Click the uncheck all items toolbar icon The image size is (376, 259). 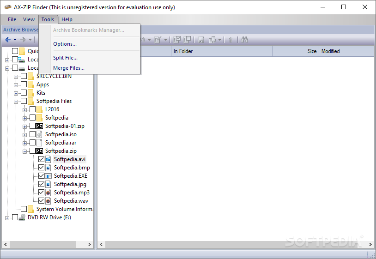187,40
